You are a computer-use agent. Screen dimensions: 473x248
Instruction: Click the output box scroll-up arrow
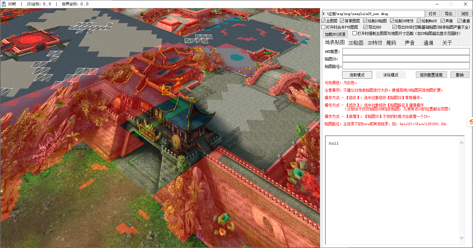[x=462, y=143]
